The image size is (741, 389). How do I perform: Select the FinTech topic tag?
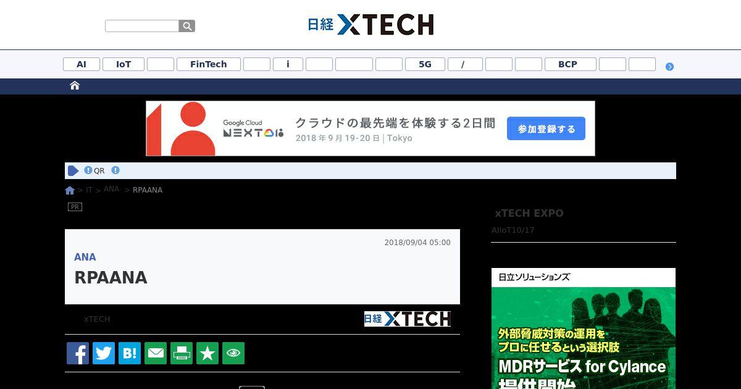point(209,64)
